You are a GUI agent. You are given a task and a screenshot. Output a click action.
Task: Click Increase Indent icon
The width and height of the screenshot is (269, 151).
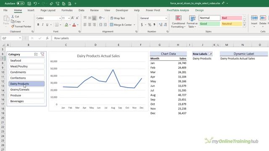coord(105,25)
